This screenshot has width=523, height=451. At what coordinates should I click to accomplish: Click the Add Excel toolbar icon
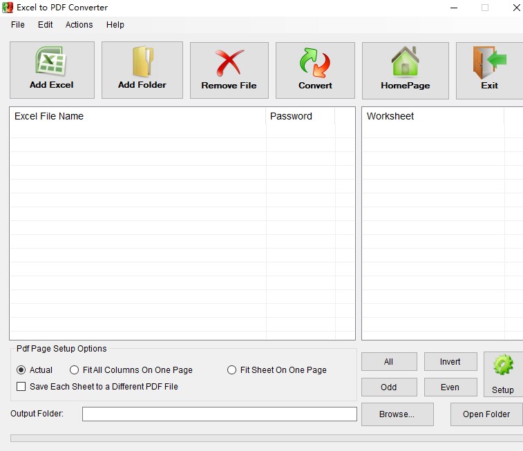[51, 62]
